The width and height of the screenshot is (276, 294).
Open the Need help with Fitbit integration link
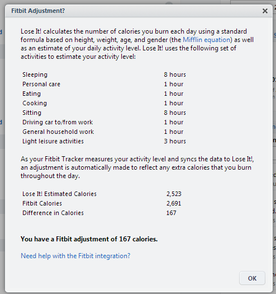(75, 256)
